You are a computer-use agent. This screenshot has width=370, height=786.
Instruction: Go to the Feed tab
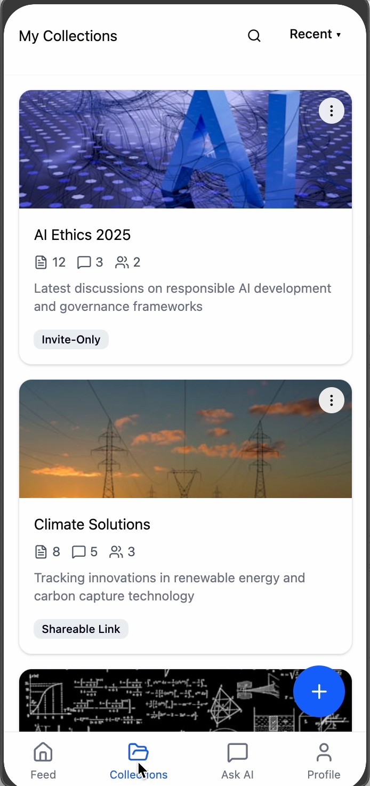43,761
